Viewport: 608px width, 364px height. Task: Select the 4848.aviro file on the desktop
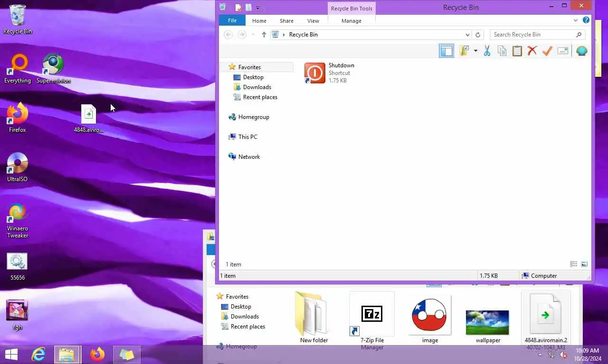[x=88, y=118]
